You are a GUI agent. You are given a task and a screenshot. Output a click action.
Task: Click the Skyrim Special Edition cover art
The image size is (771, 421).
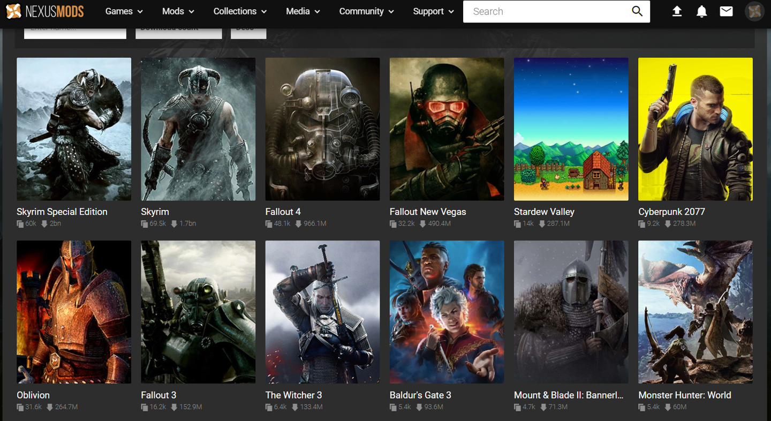(x=74, y=129)
